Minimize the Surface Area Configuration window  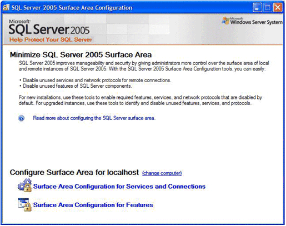[x=257, y=8]
